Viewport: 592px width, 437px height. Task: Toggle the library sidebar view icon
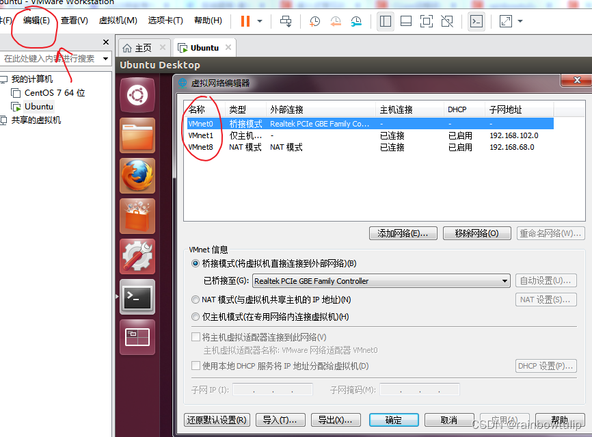385,21
